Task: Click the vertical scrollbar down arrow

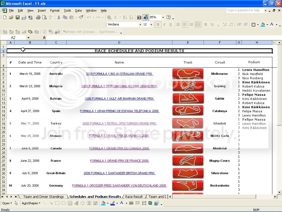Action: tap(279, 192)
